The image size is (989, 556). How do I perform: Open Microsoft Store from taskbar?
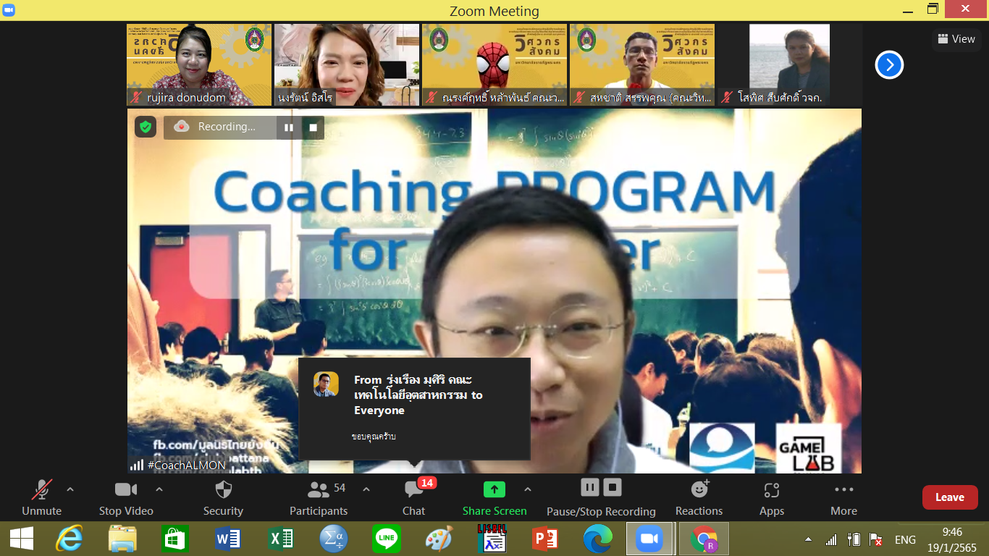point(175,539)
